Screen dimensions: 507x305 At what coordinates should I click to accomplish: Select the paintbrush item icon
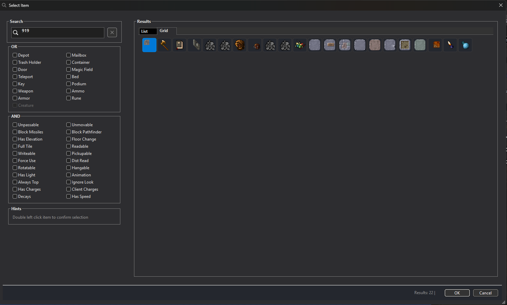[450, 45]
